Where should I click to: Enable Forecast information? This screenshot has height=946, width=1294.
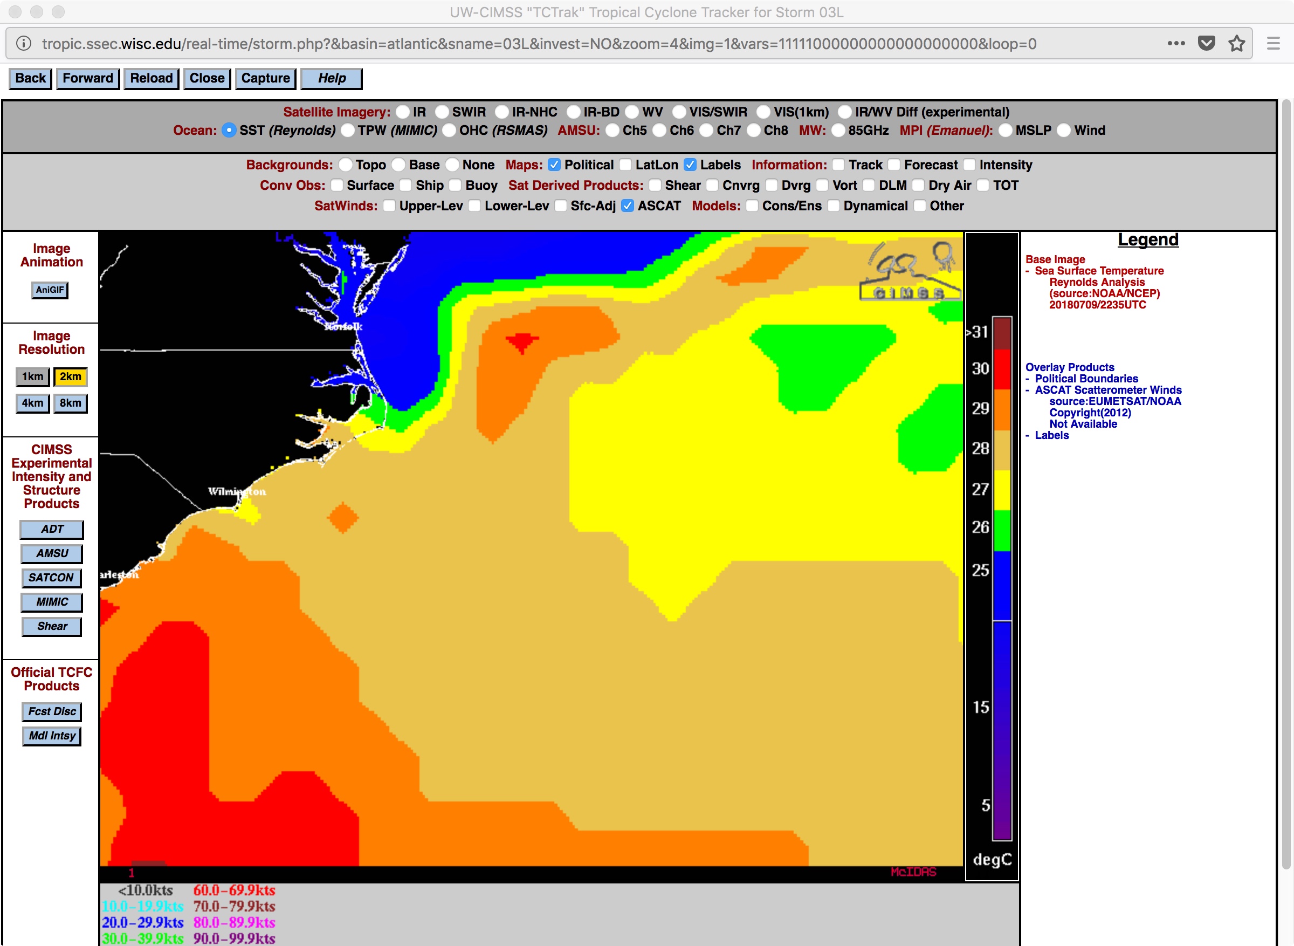(894, 165)
